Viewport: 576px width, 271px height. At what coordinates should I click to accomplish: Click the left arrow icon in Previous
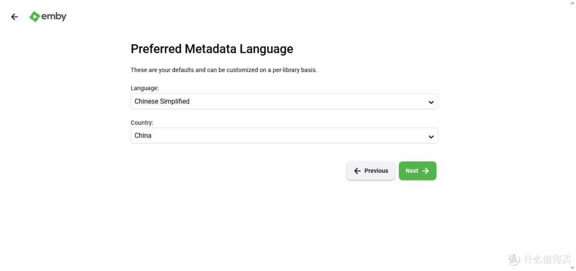357,171
